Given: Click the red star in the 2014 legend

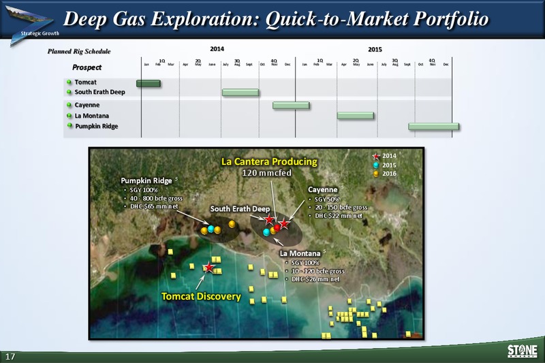Looking at the screenshot, I should (376, 157).
